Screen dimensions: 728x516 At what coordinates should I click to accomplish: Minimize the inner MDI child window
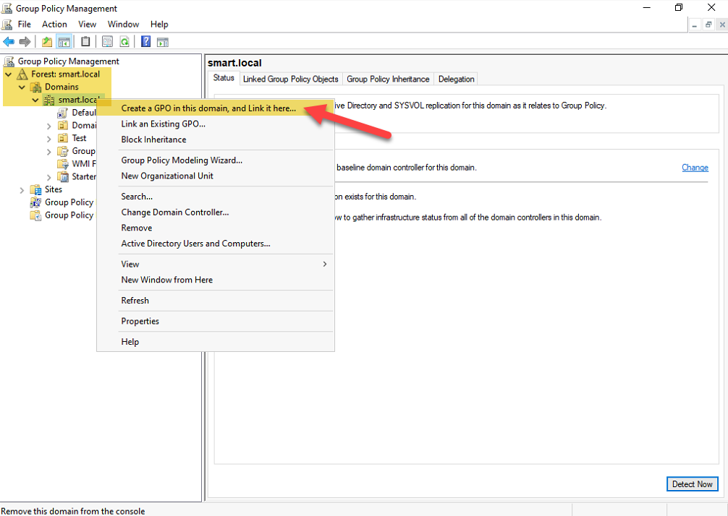(694, 25)
